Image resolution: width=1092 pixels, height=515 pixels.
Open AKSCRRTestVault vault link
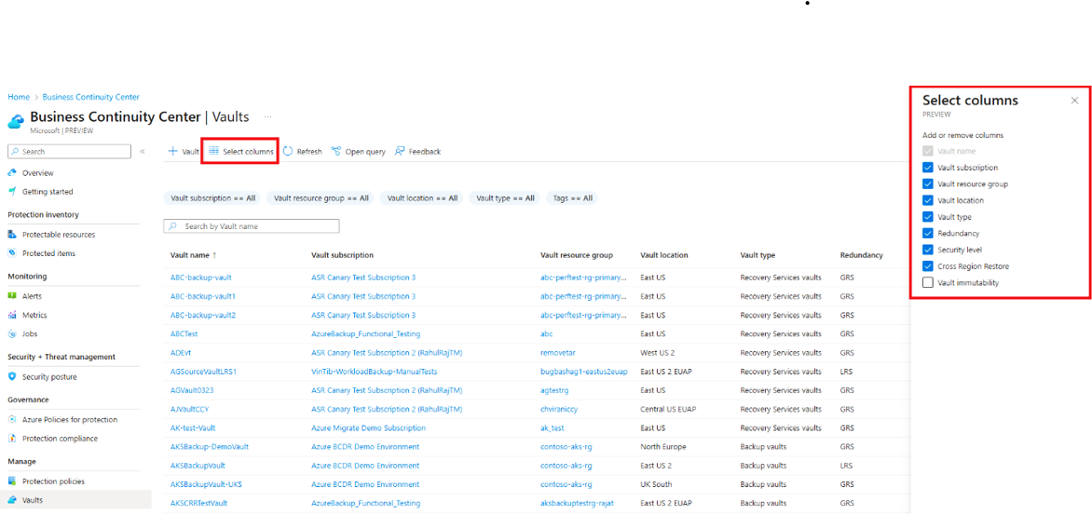coord(198,503)
